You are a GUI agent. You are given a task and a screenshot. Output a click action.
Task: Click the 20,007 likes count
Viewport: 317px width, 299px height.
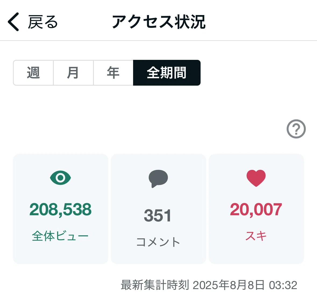pos(256,210)
